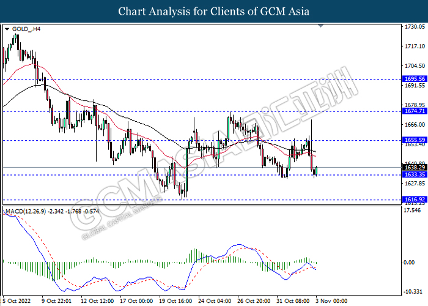Click the 24 Oct 04:00 time label

[x=215, y=301]
